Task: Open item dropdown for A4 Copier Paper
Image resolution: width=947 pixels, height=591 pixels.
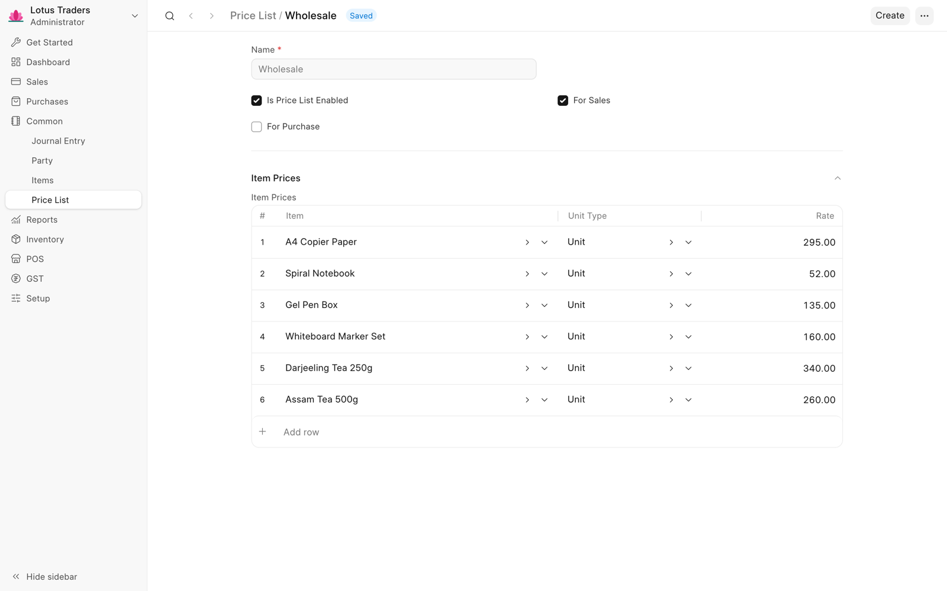Action: pyautogui.click(x=545, y=242)
